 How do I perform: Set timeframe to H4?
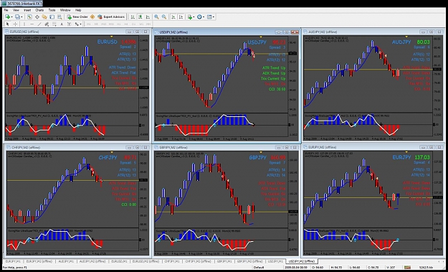click(126, 24)
